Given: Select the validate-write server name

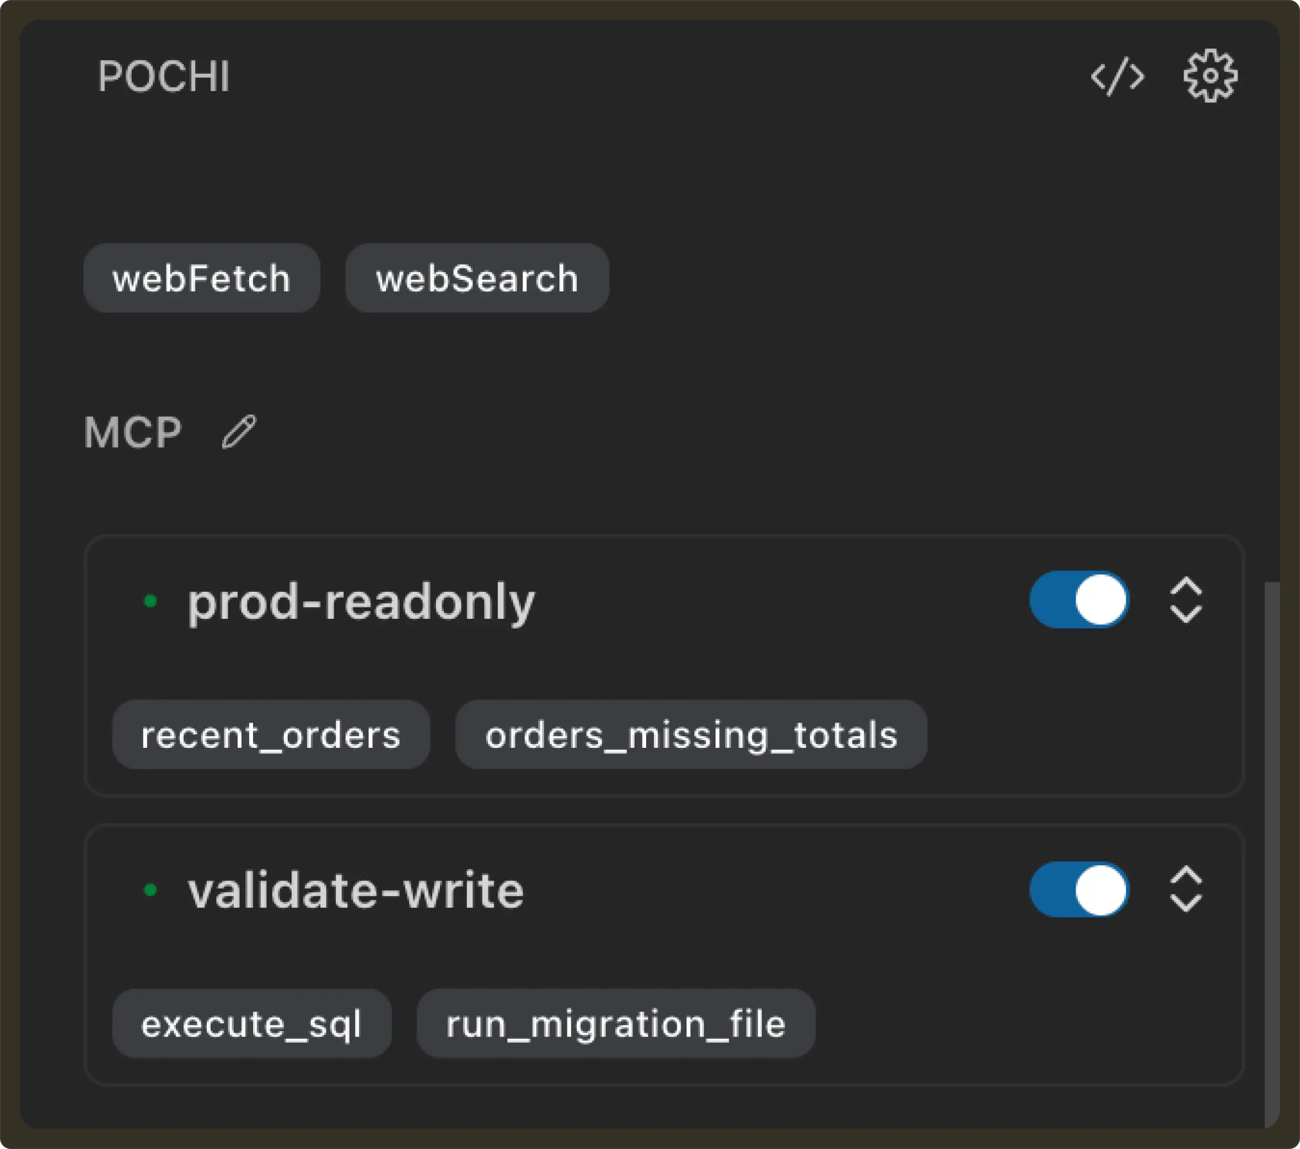Looking at the screenshot, I should tap(354, 889).
